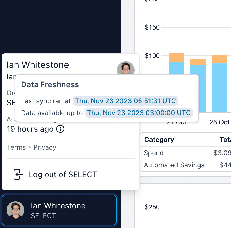
Task: Click the Category column header
Action: (x=159, y=140)
